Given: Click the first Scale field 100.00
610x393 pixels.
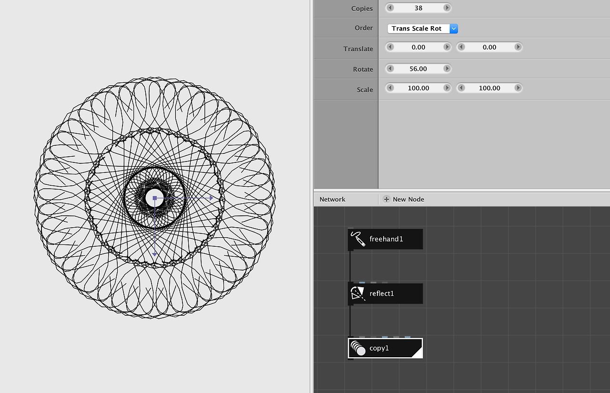Looking at the screenshot, I should click(x=418, y=88).
